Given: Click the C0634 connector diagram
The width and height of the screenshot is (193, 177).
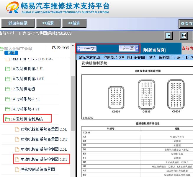Looking at the screenshot, I should tap(116, 98).
